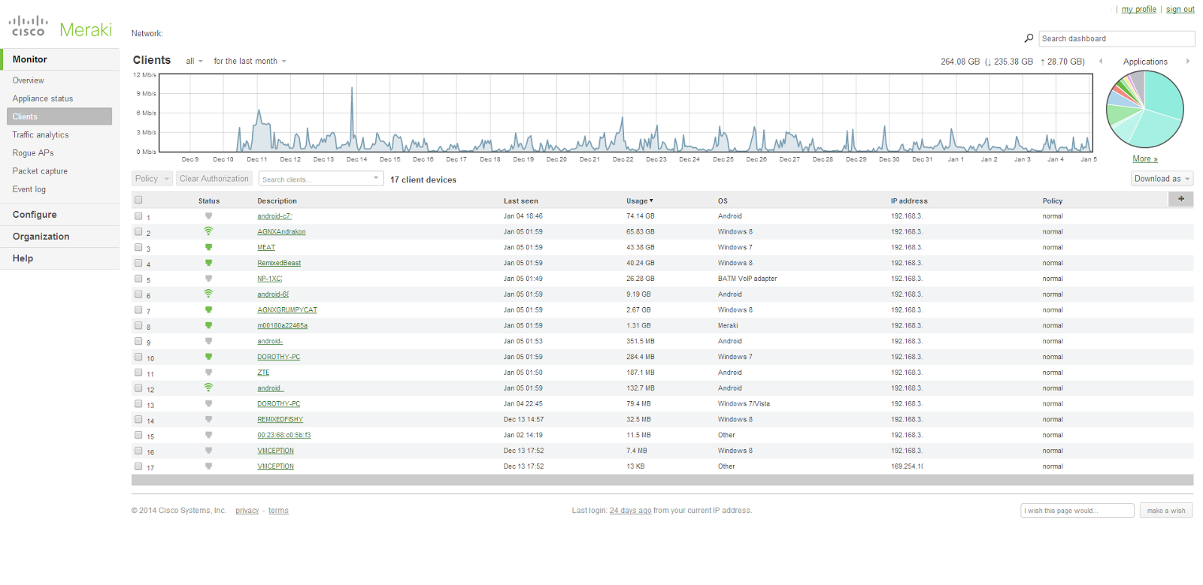Click the Cisco Meraki logo
Viewport: 1203px width, 585px height.
(60, 27)
